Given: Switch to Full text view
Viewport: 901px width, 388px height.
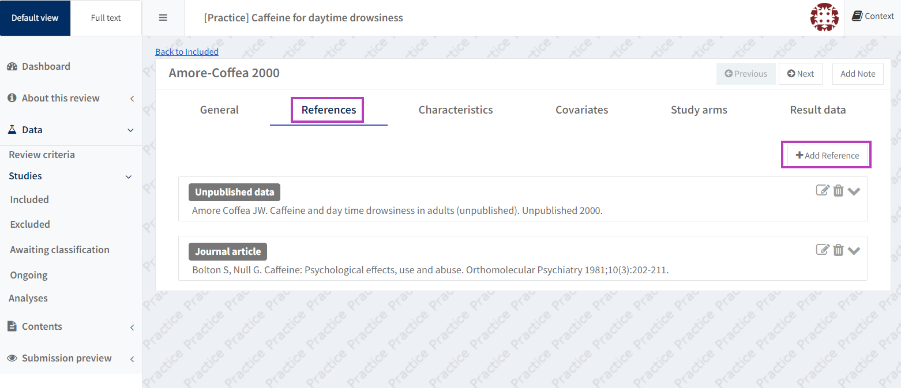Looking at the screenshot, I should tap(106, 18).
